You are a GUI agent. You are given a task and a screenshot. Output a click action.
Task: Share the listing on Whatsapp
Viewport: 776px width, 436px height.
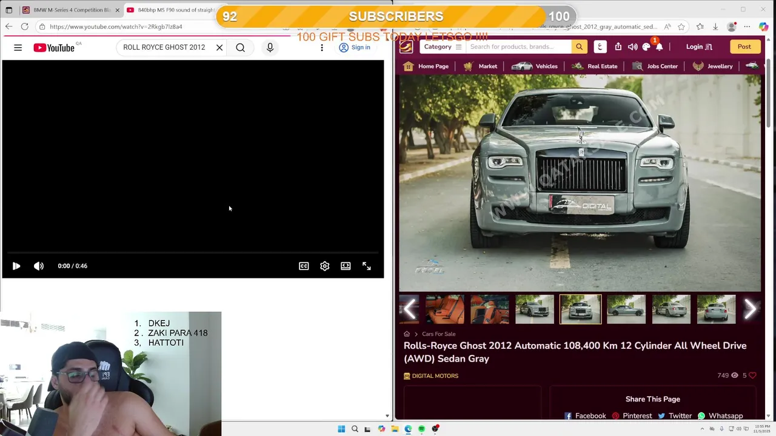[x=720, y=416]
